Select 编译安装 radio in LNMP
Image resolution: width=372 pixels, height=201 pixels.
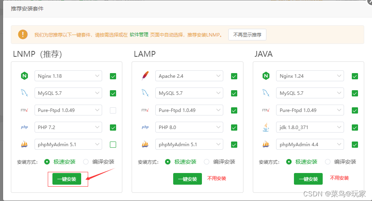86,162
